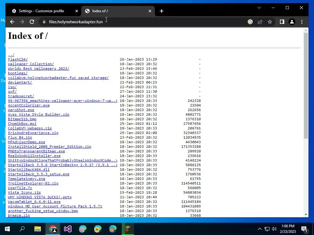Image resolution: width=314 pixels, height=235 pixels.
Task: Open the bootlegs/ folder
Action: tap(18, 73)
